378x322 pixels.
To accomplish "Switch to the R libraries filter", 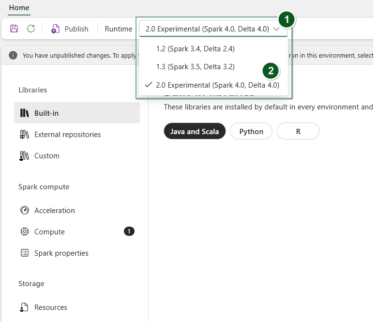I will pos(298,131).
